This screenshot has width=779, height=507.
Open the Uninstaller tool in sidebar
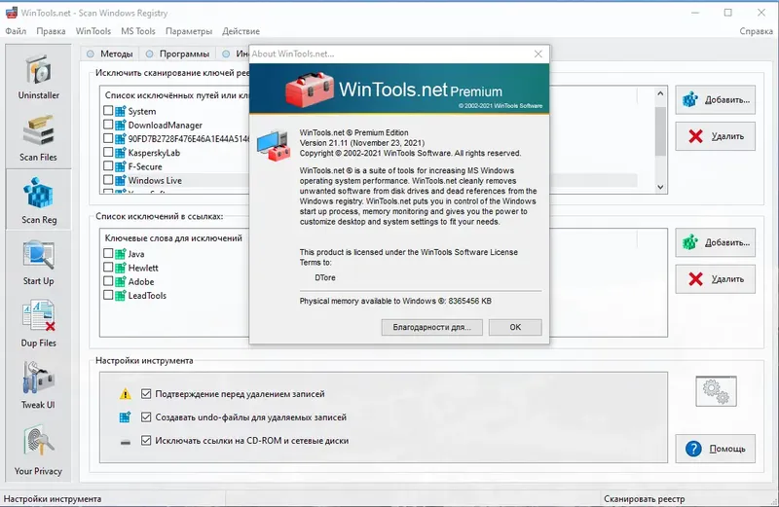(x=38, y=76)
